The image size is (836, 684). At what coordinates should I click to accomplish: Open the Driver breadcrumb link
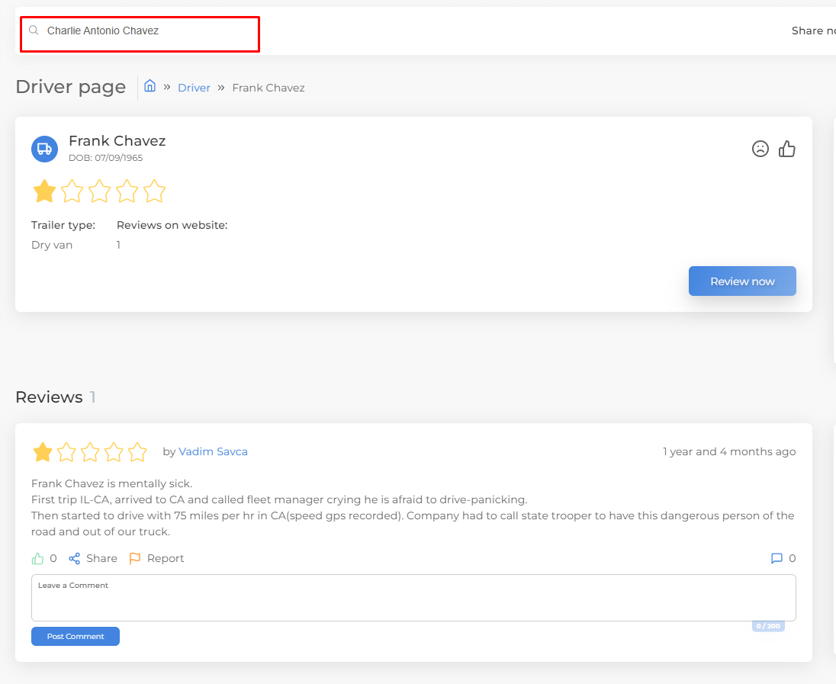pos(194,88)
